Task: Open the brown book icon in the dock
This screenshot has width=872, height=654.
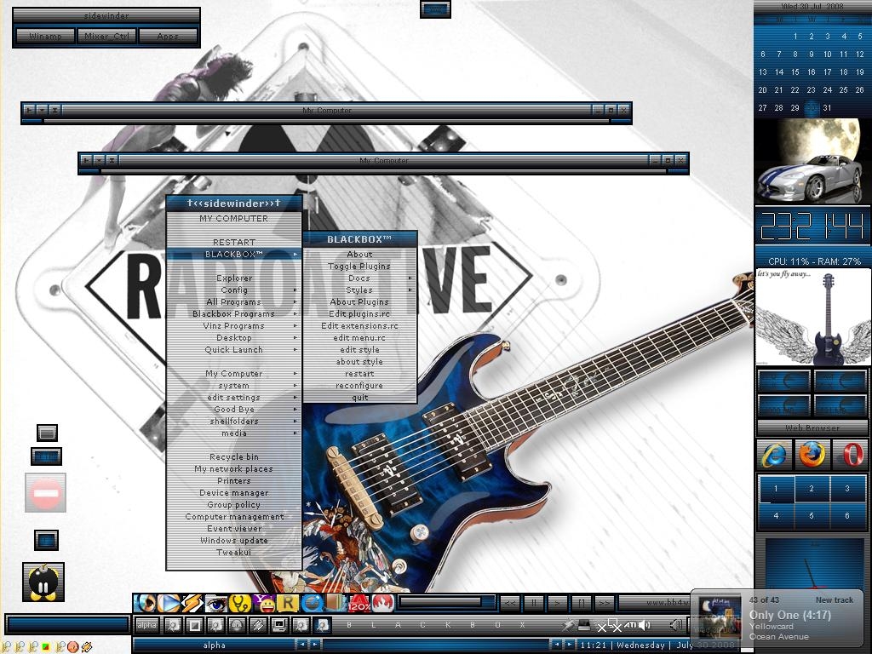Action: pos(336,603)
